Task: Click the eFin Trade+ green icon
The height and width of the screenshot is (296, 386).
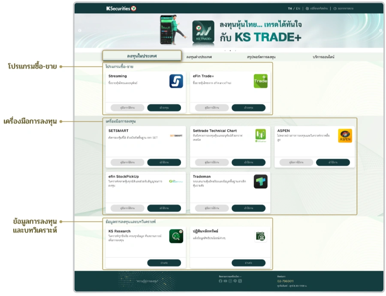Action: click(x=260, y=81)
